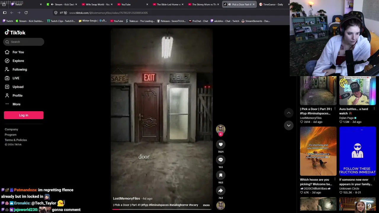The image size is (379, 213).
Task: Open options for 'Pick a Door Part 39' video
Action: [335, 109]
